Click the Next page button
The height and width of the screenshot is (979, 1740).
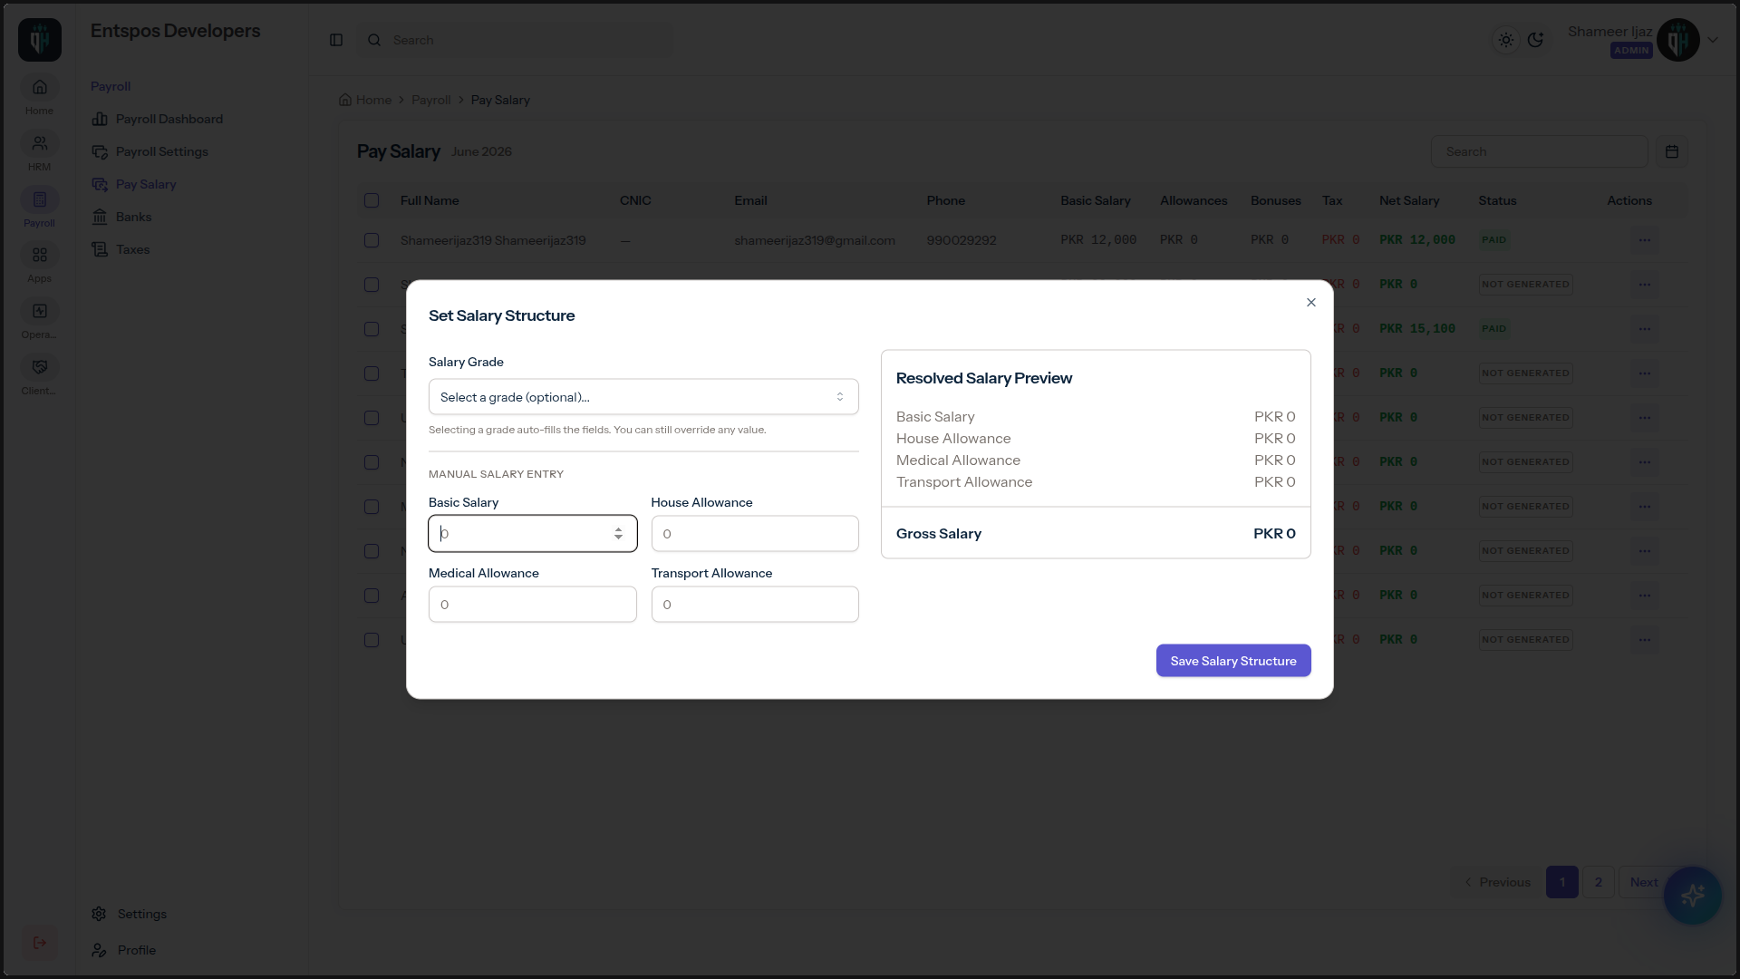pyautogui.click(x=1643, y=882)
